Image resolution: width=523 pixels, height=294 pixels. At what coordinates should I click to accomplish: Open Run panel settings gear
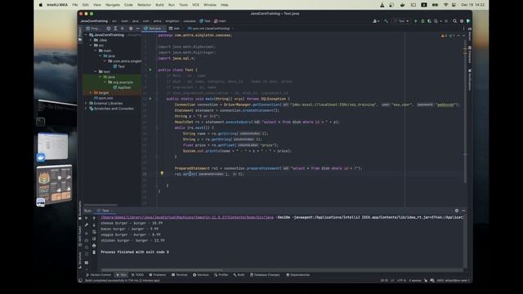[457, 211]
